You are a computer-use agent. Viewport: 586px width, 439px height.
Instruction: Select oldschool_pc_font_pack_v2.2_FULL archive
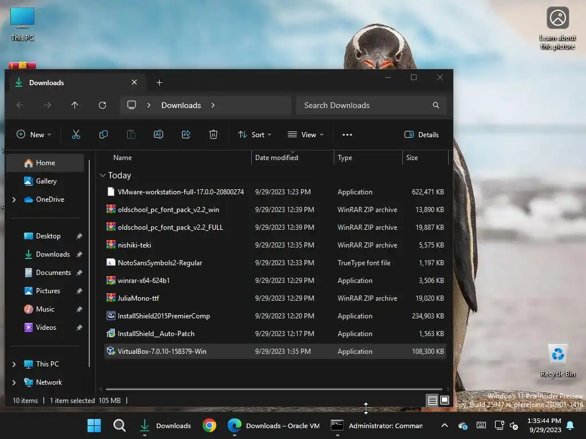click(275, 227)
